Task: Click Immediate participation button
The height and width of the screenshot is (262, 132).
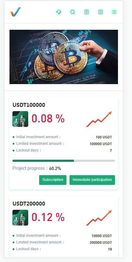Action: 92,180
